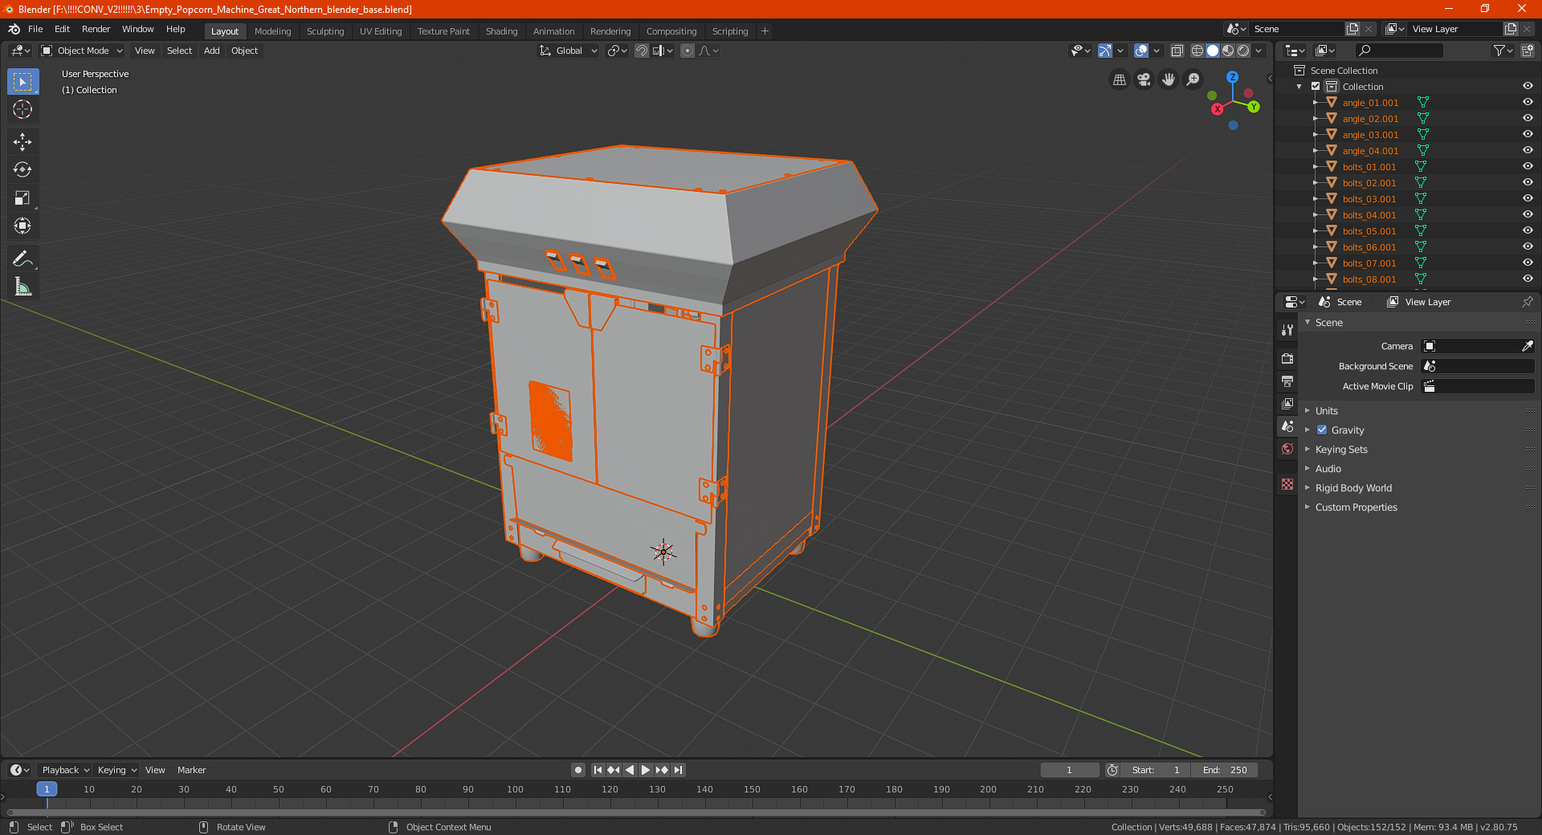The image size is (1542, 835).
Task: Switch to the Shading workspace tab
Action: (x=501, y=31)
